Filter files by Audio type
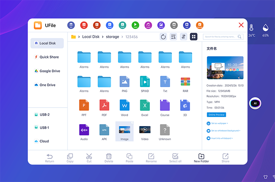The image size is (275, 182). 148,25
